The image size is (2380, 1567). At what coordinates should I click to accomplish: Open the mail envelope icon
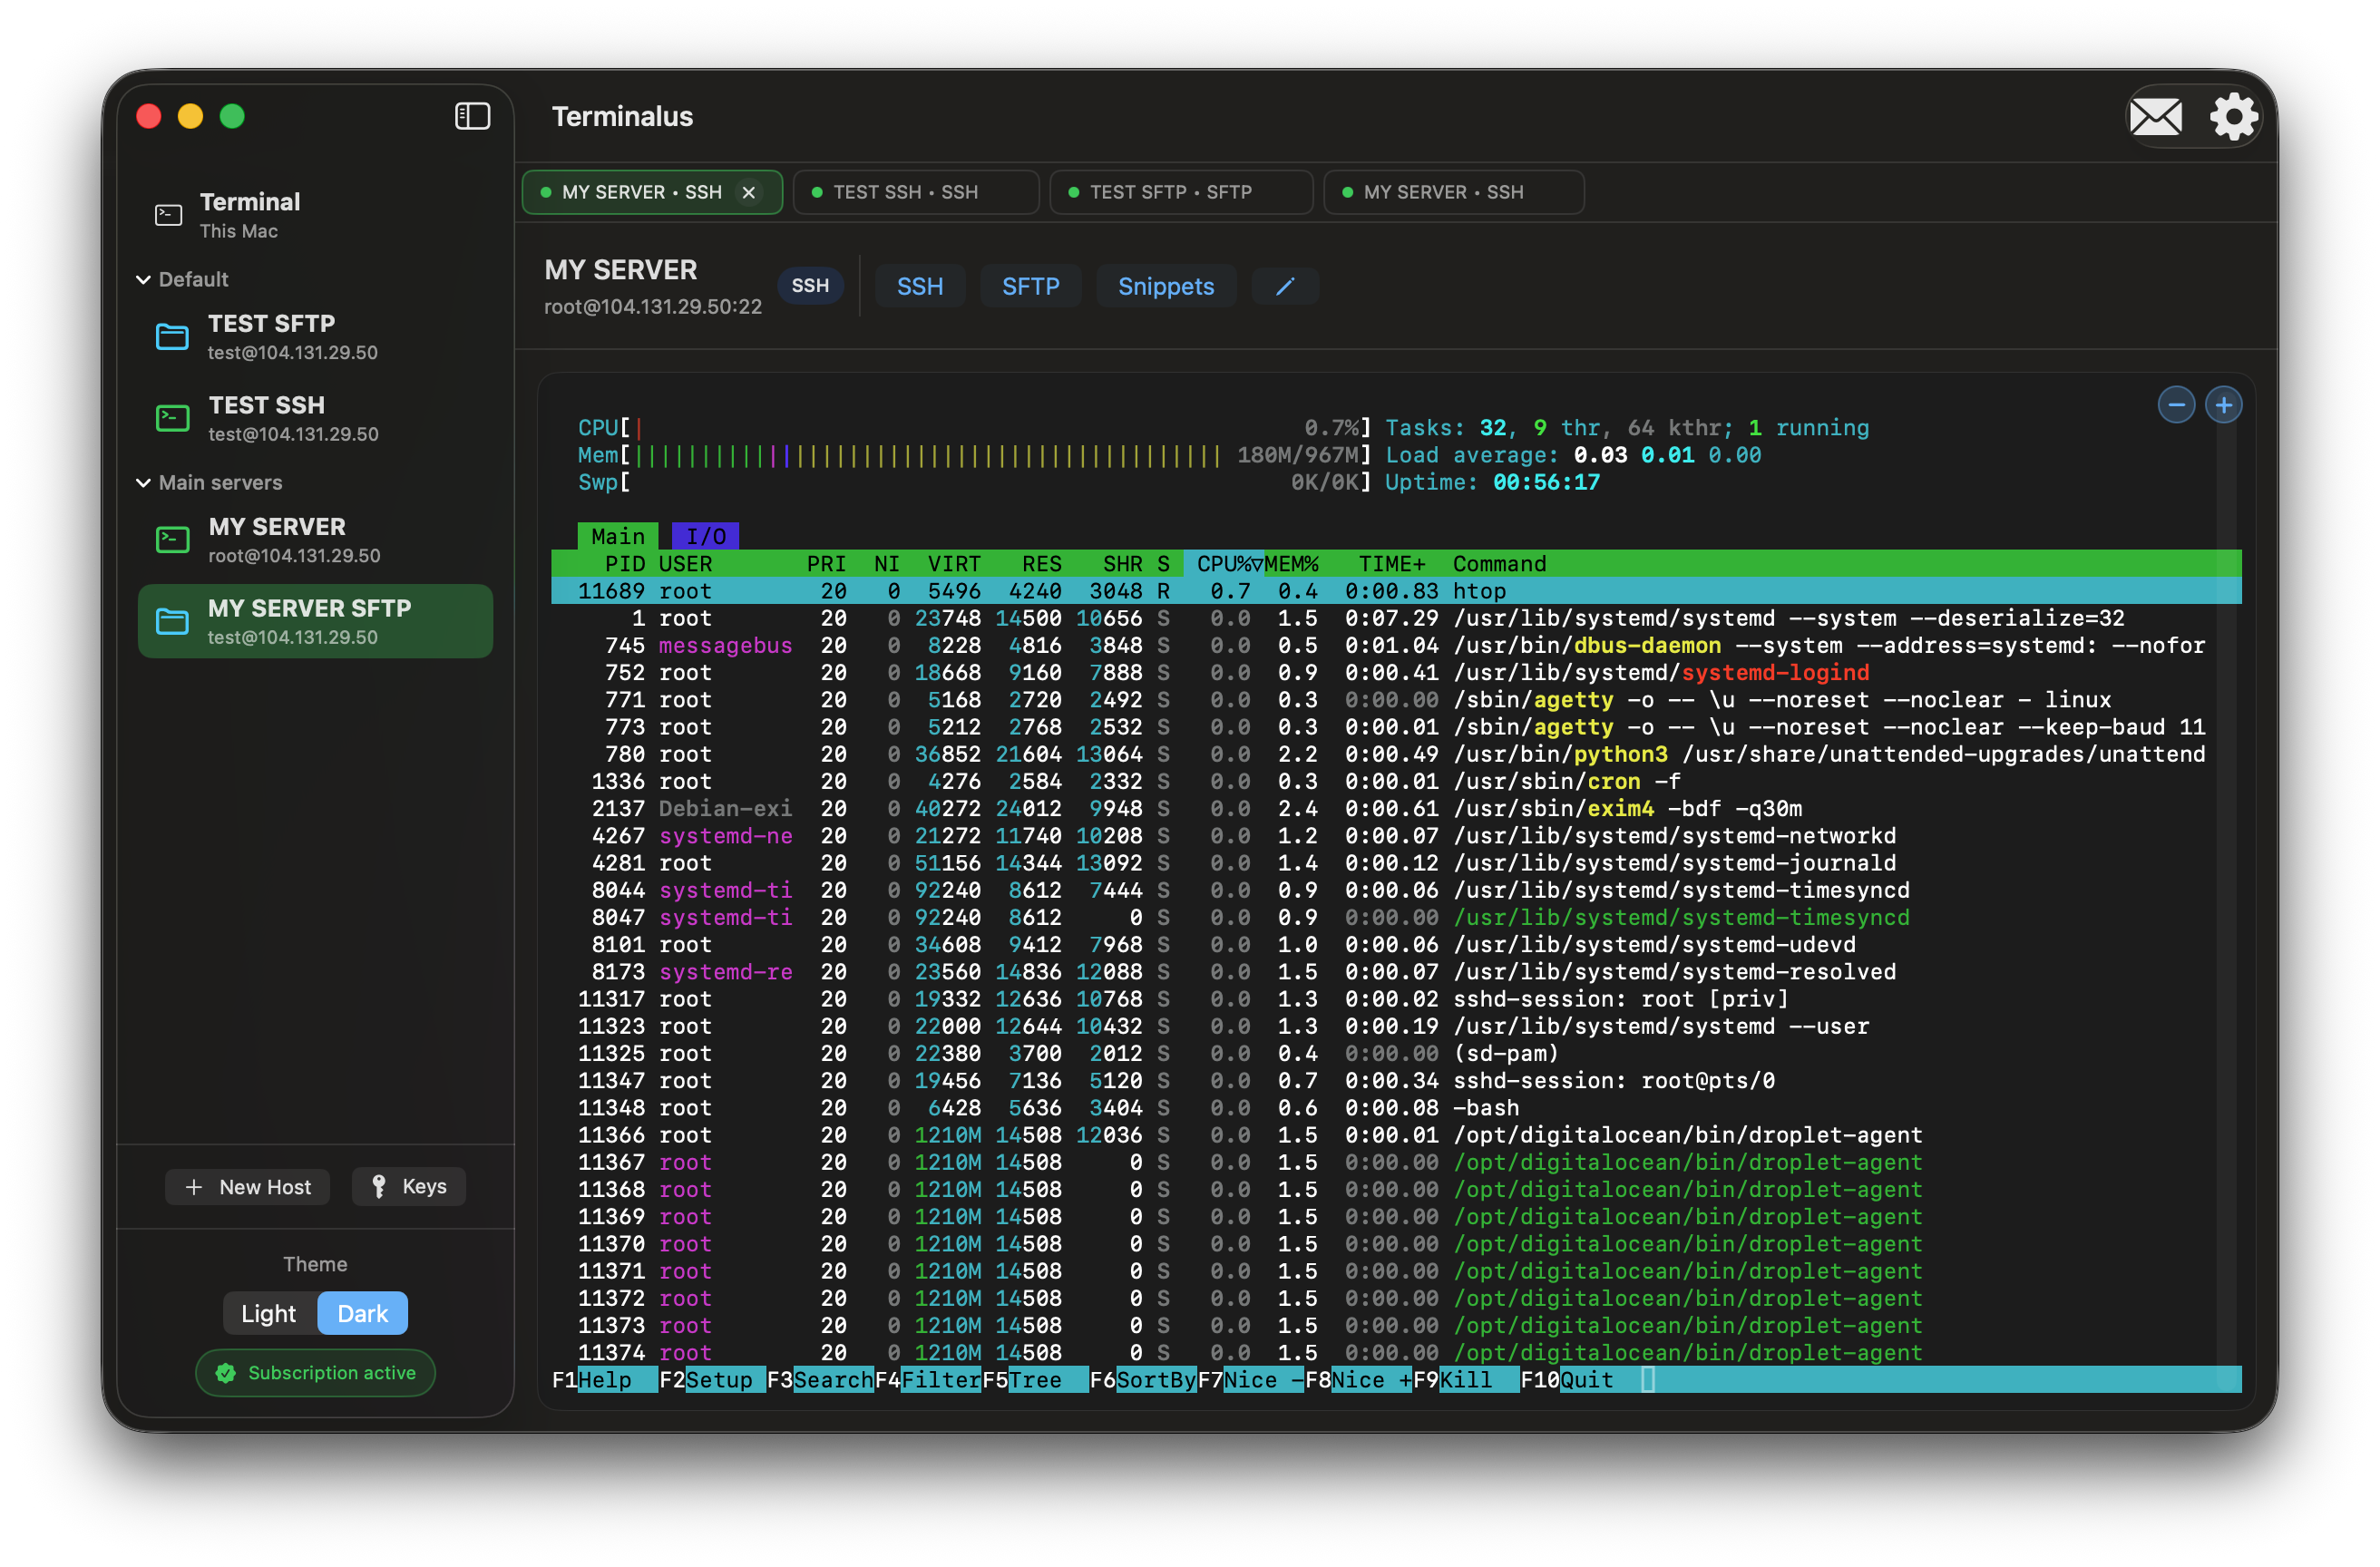[x=2155, y=117]
